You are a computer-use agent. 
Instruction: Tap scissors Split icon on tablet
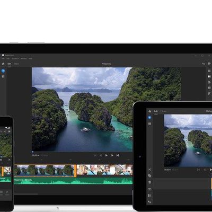[x=149, y=170]
